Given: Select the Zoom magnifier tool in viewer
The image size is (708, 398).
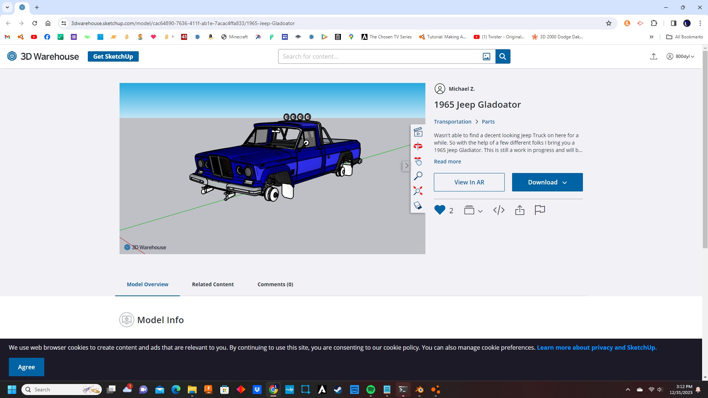Looking at the screenshot, I should click(418, 176).
